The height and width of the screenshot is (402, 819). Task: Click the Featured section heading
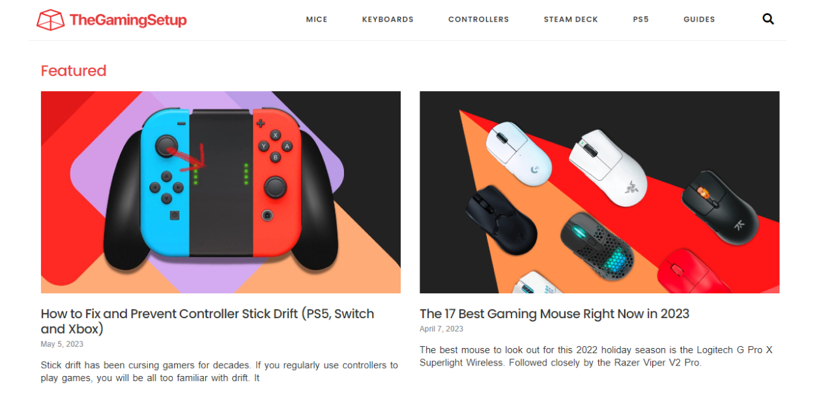coord(74,71)
